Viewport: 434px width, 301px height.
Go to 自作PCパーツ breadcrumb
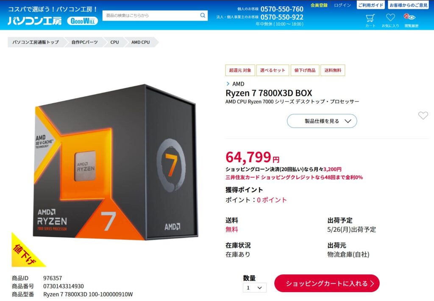tap(84, 42)
